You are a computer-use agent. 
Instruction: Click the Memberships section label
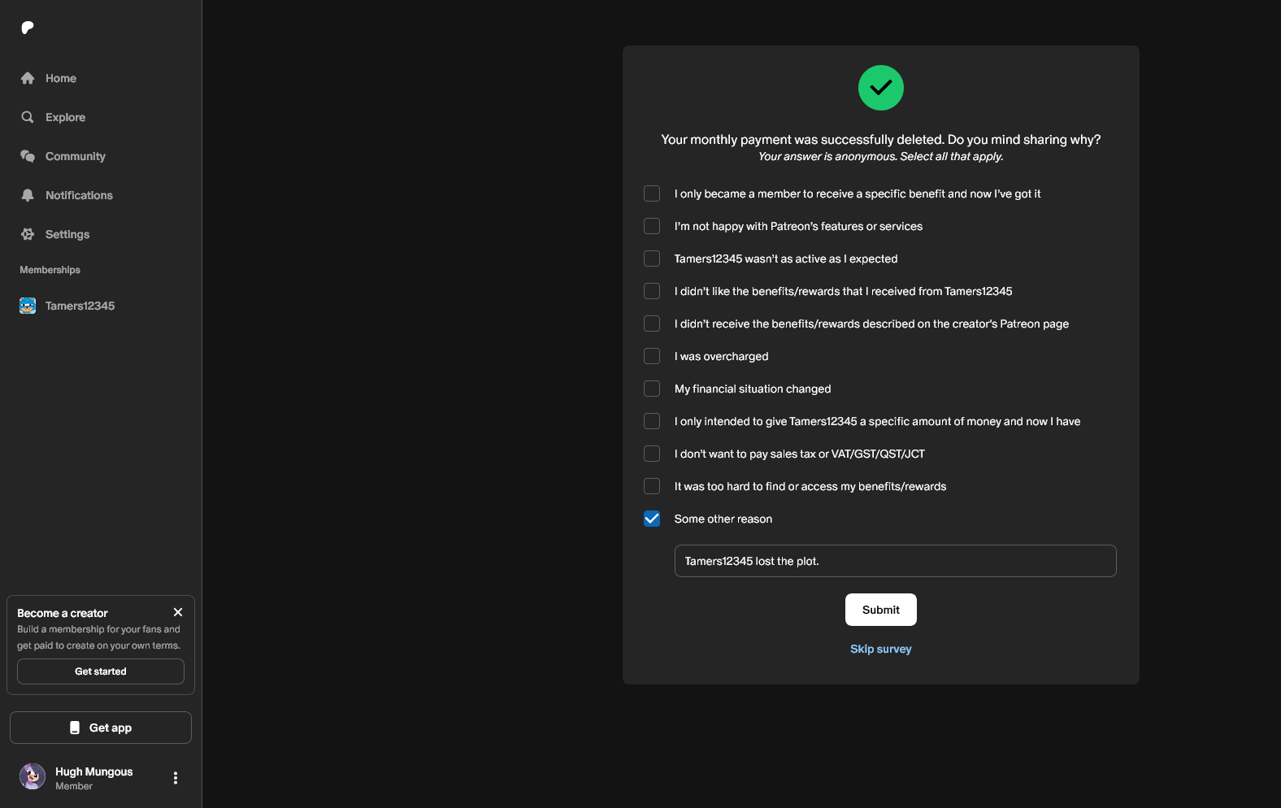(50, 270)
